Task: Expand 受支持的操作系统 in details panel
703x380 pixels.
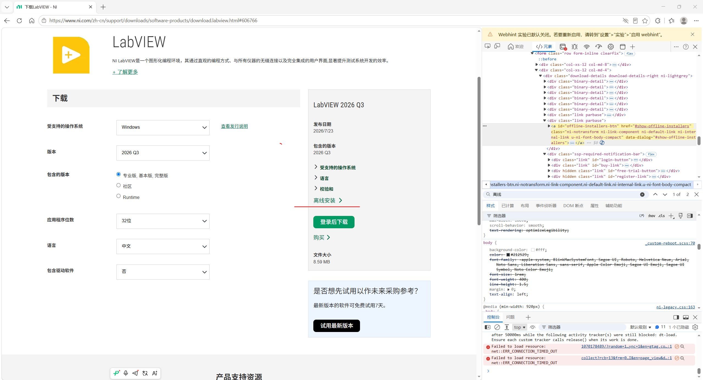Action: point(334,167)
